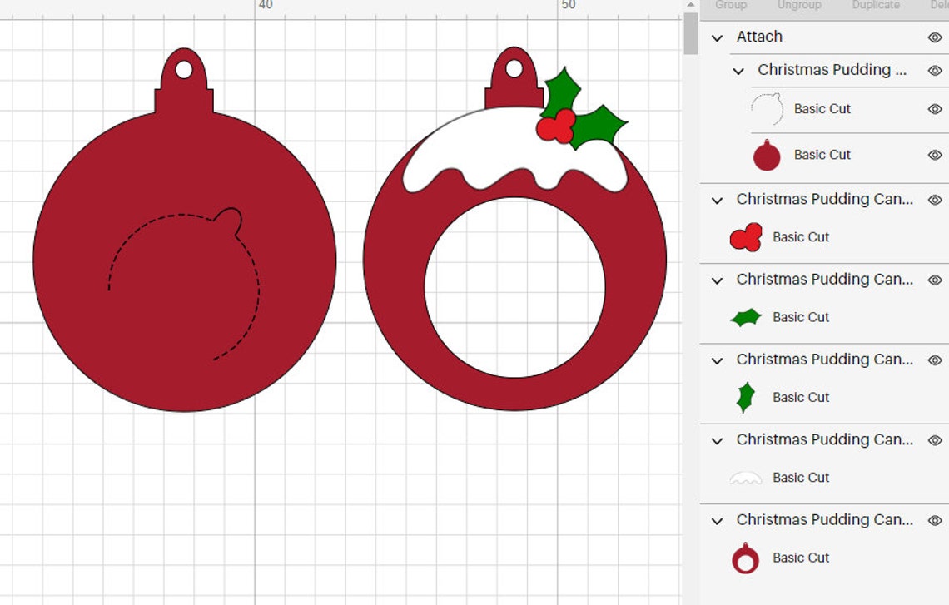Select the red holly berries layer thumbnail
The width and height of the screenshot is (949, 605).
(745, 237)
